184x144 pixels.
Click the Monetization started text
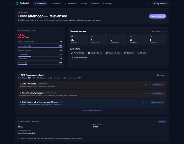pos(26,133)
